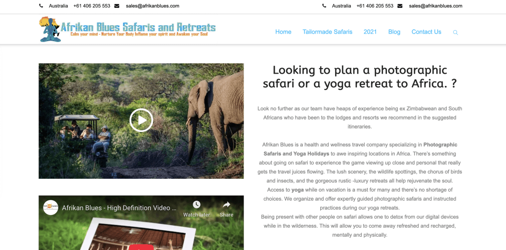Open the Tailormade Safaris menu

coord(328,32)
